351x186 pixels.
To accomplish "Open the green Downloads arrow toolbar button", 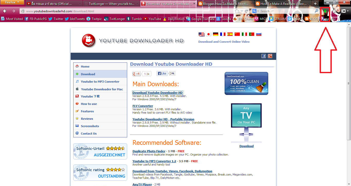I will click(x=325, y=11).
